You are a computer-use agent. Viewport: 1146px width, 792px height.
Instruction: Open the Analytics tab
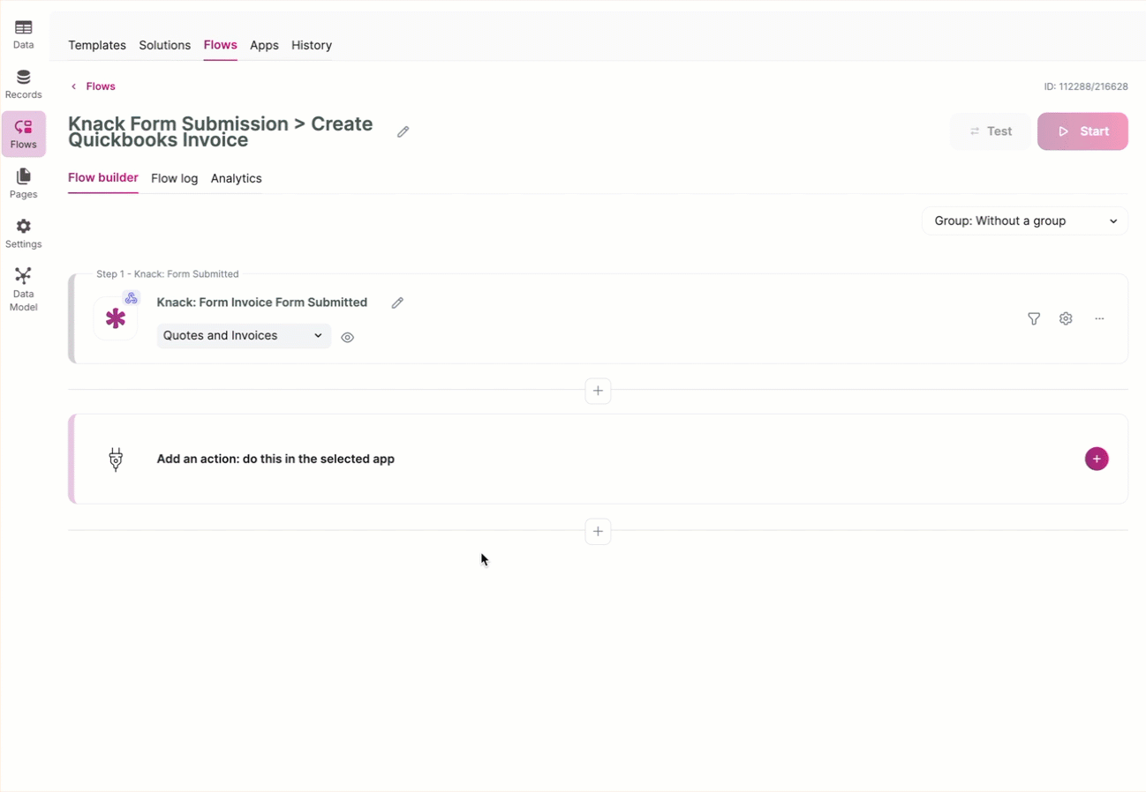click(237, 178)
